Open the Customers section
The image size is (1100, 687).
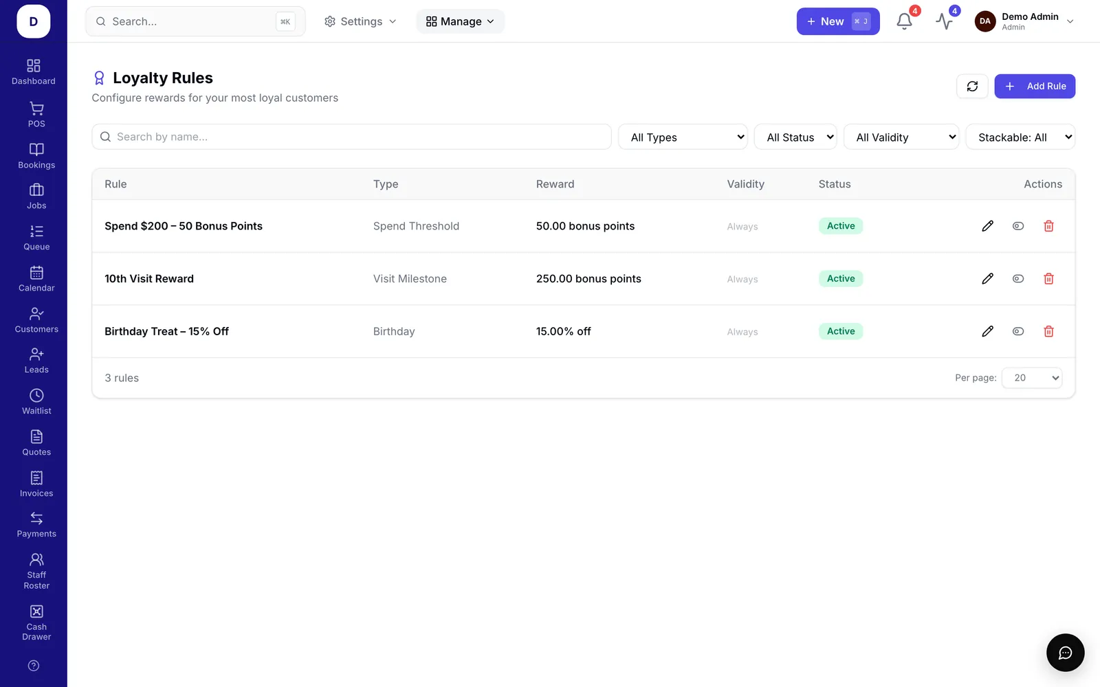click(36, 320)
